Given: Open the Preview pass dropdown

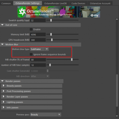Looking at the screenshot, I should tap(46, 115).
